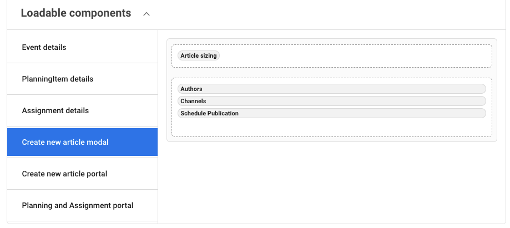Click the gray panel's bottom edge margin
Viewport: 510px width, 228px height.
click(x=331, y=139)
